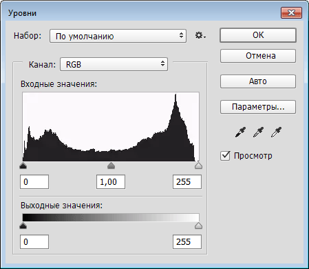Click the output black level slider handle
Image resolution: width=309 pixels, height=269 pixels.
(x=23, y=226)
